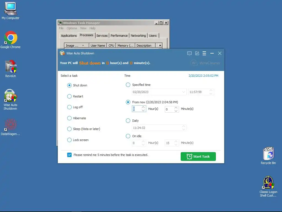The width and height of the screenshot is (282, 212).
Task: Click the Task Manager title bar icon
Action: tap(61, 23)
